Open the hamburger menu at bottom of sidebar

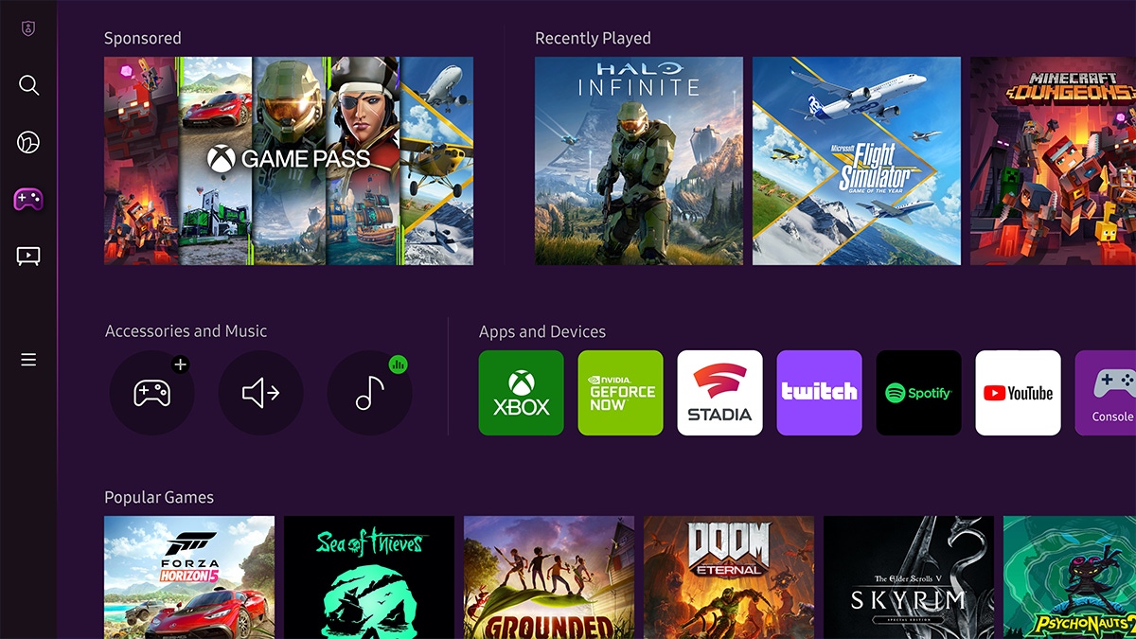(28, 359)
